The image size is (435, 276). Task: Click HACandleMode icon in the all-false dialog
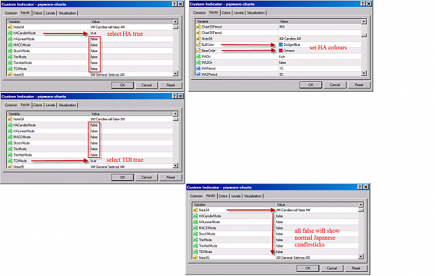coord(196,216)
